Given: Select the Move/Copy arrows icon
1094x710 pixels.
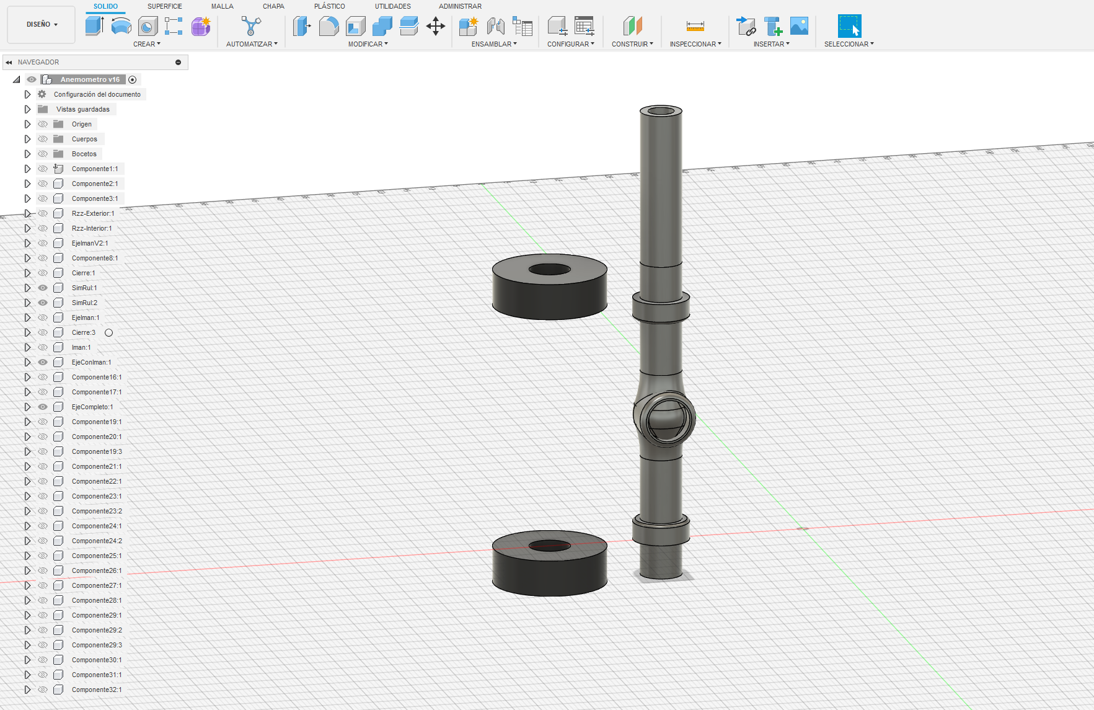Looking at the screenshot, I should pyautogui.click(x=436, y=26).
